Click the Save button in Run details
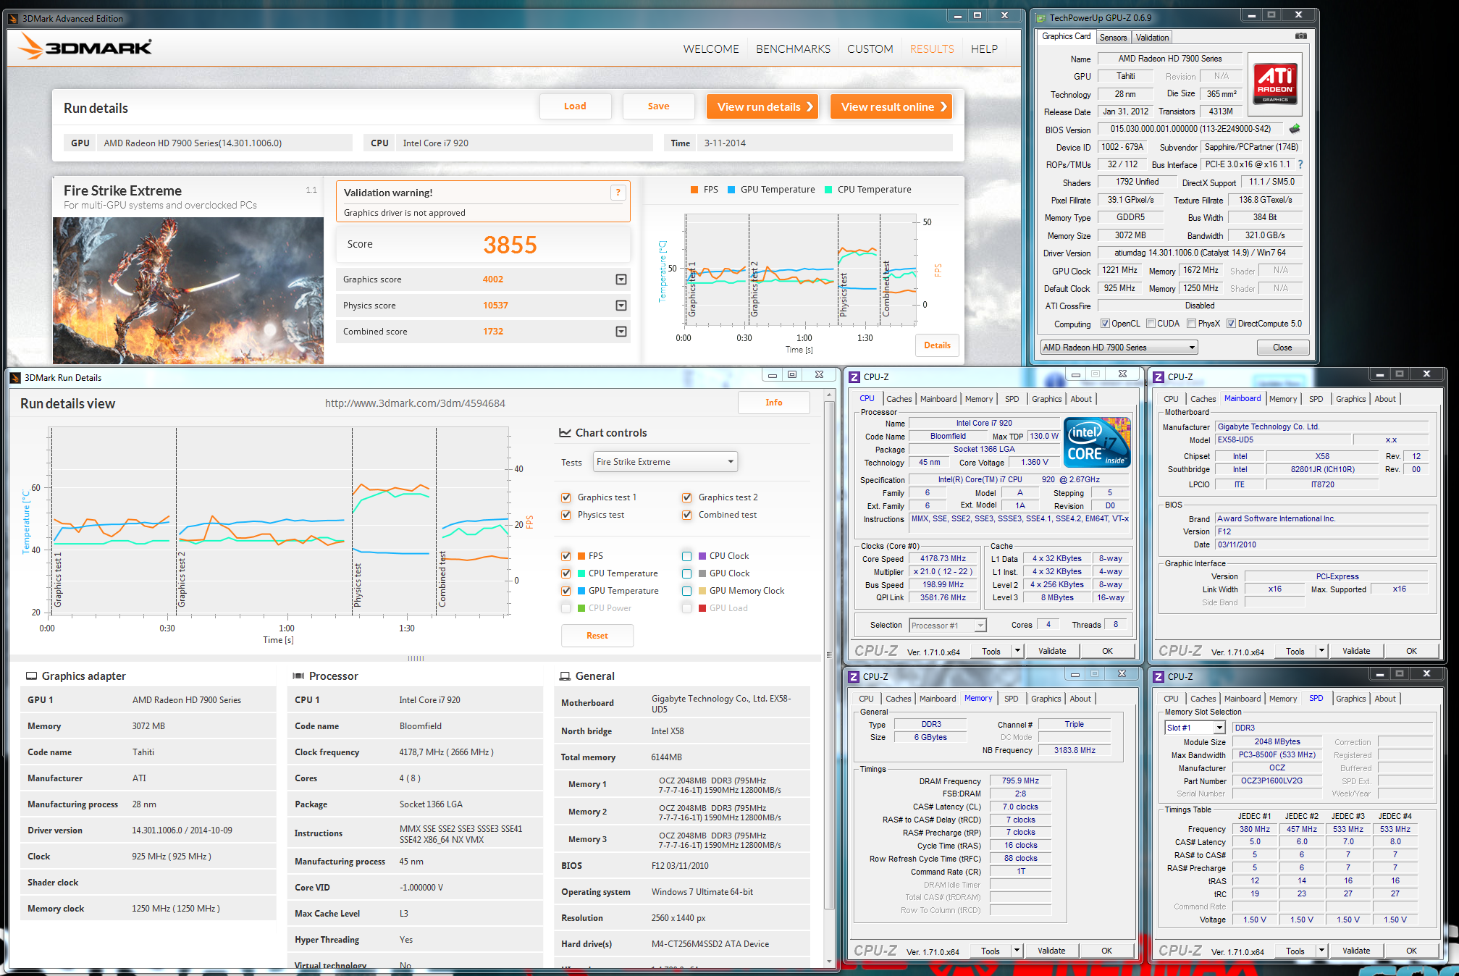Screen dimensions: 1459x976 (x=658, y=106)
